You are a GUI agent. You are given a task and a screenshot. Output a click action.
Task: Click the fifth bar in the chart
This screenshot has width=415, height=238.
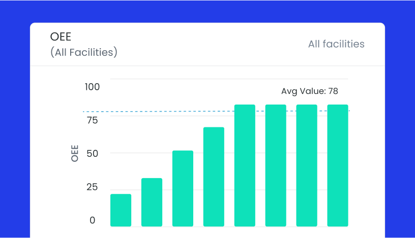click(x=245, y=165)
